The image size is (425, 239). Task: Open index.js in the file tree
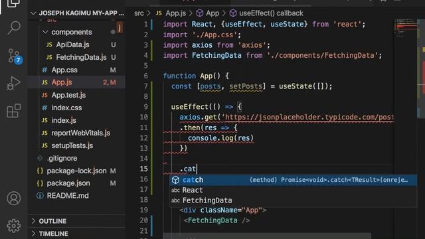64,120
